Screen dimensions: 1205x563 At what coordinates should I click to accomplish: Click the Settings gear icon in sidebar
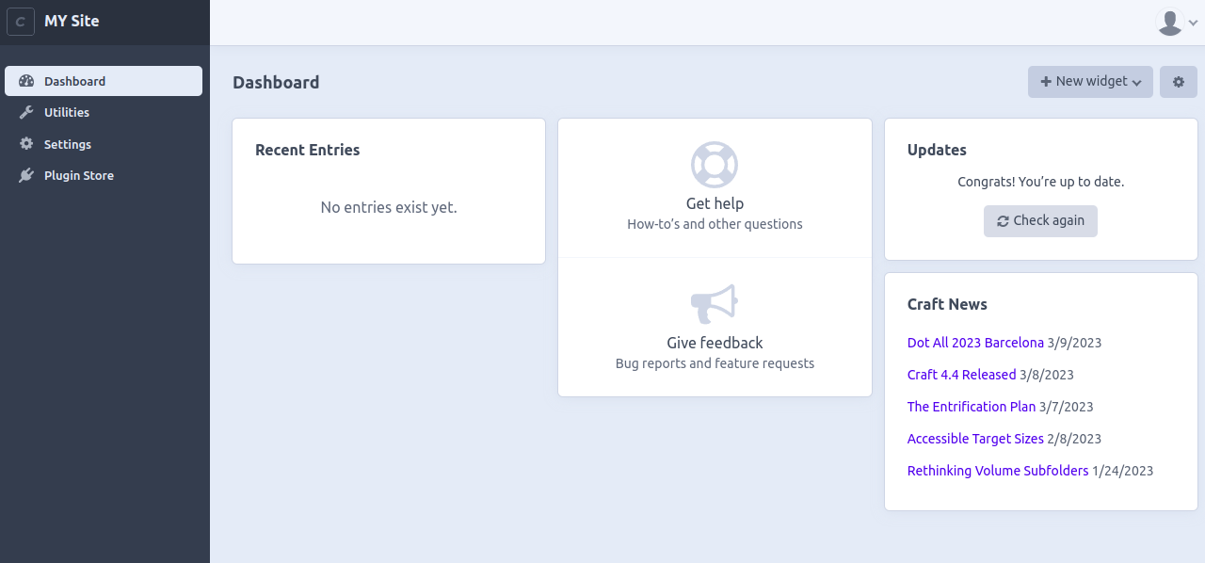coord(26,144)
